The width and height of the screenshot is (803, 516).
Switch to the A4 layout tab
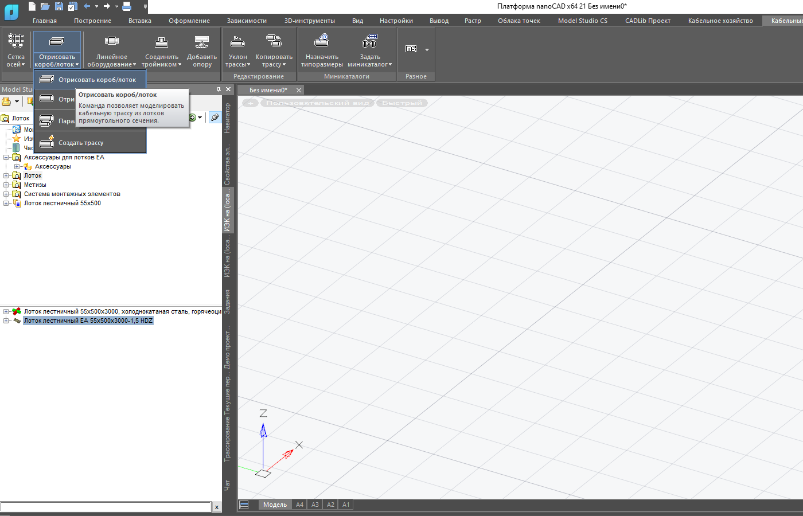(x=299, y=505)
